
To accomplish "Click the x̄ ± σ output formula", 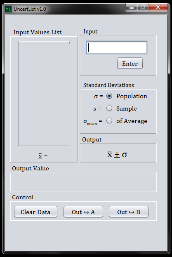I will tap(117, 154).
